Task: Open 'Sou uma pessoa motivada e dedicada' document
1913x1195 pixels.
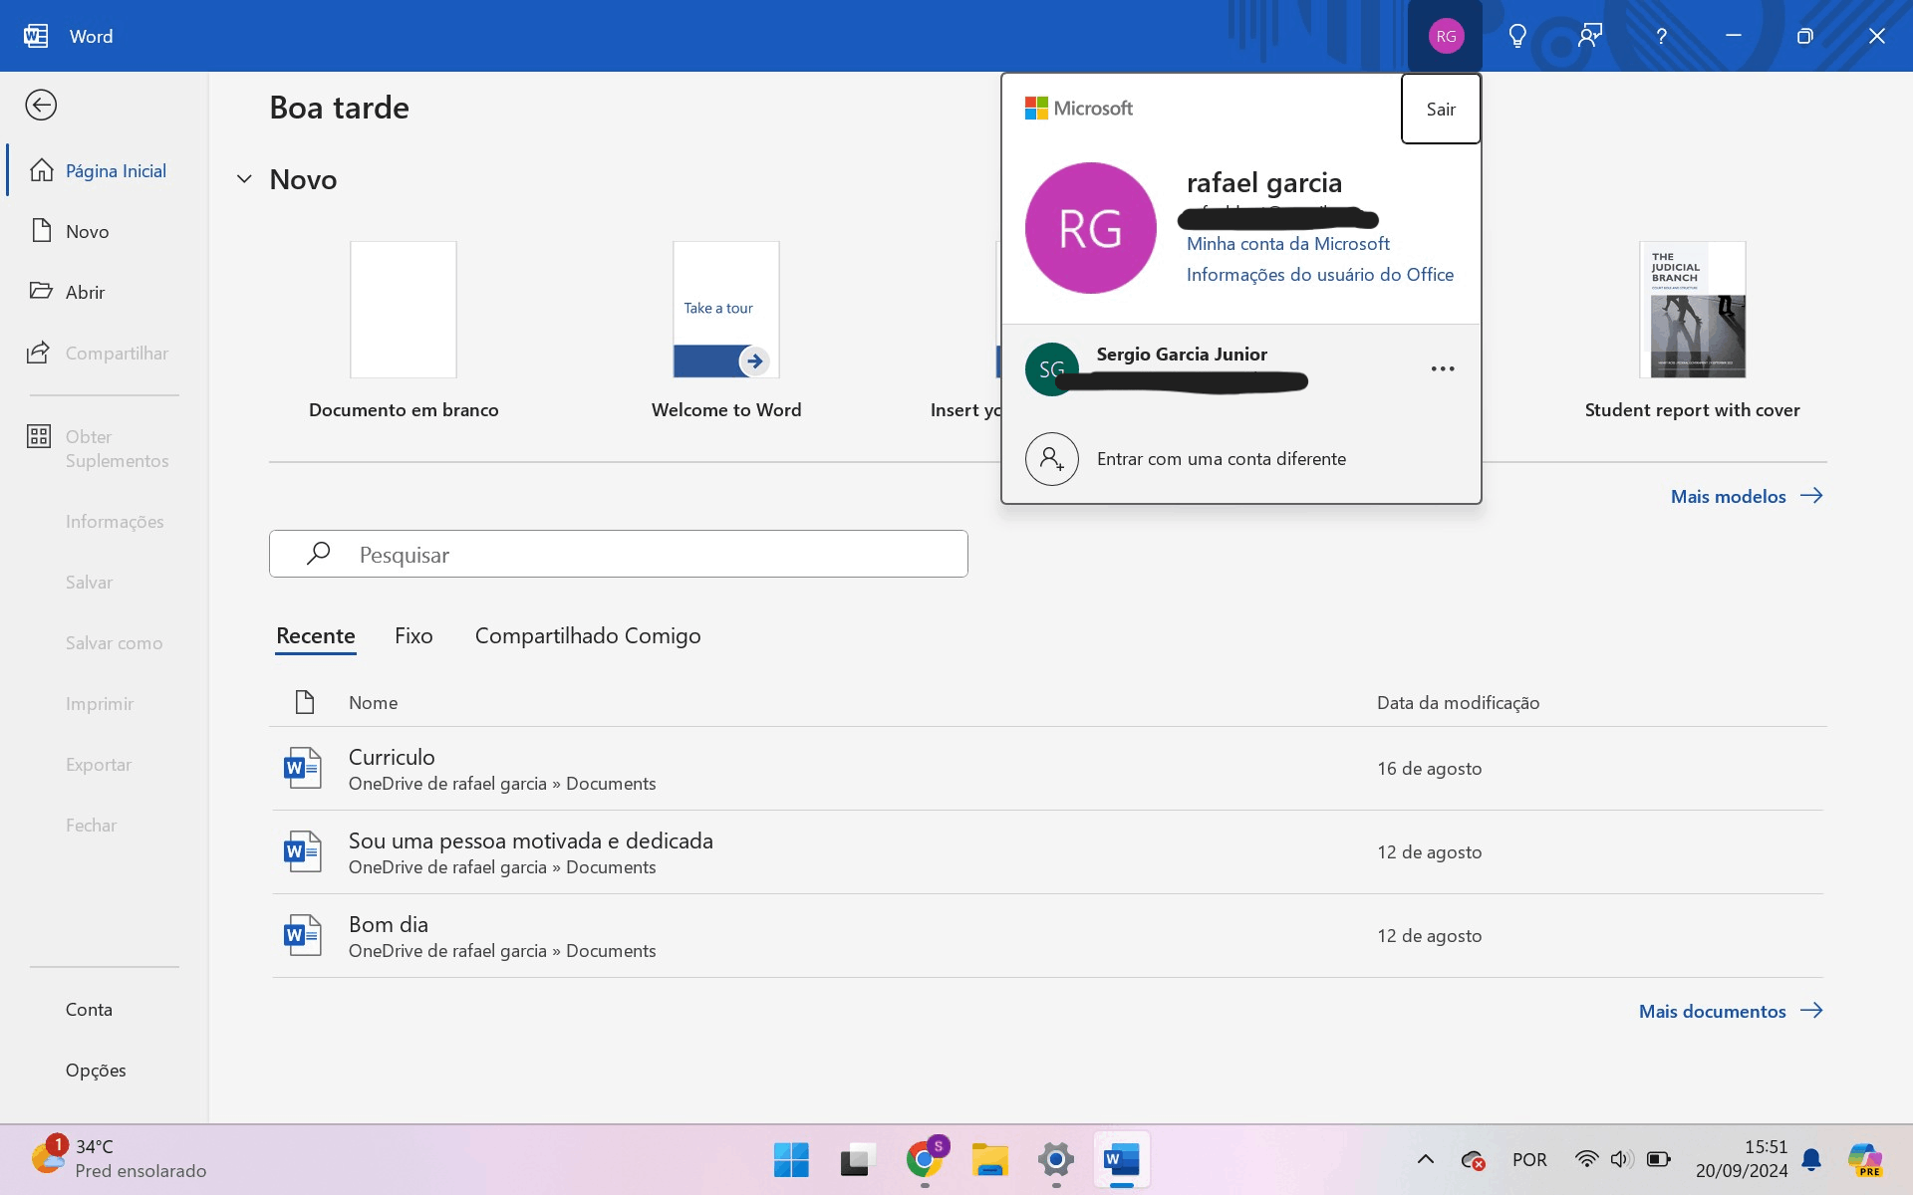Action: pyautogui.click(x=1047, y=851)
